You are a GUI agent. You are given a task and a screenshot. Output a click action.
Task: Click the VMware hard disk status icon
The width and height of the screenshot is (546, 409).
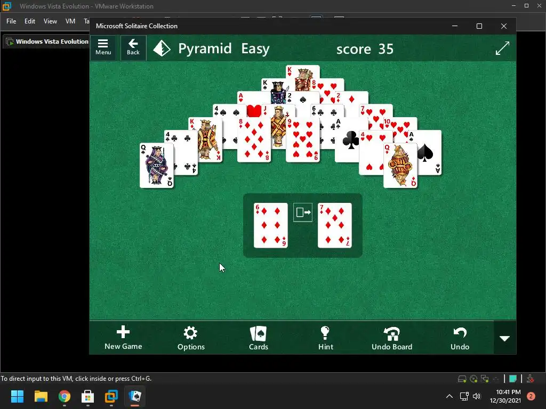462,379
